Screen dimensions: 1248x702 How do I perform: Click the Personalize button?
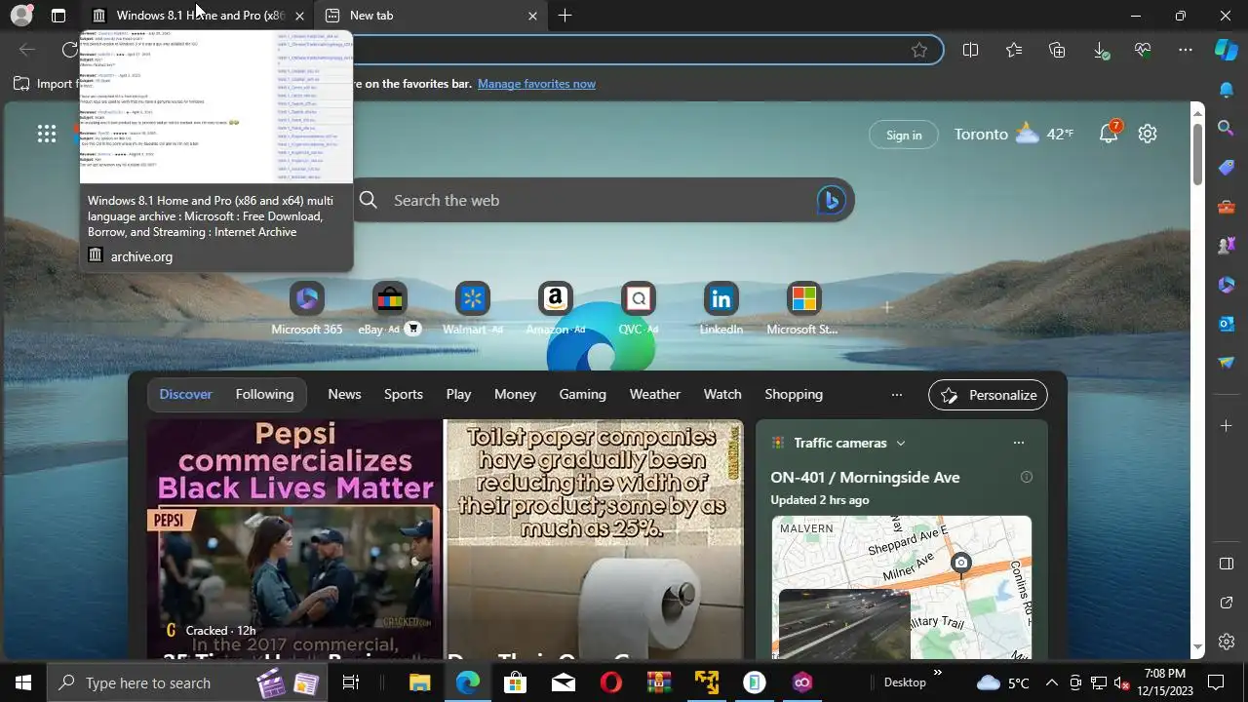coord(989,395)
